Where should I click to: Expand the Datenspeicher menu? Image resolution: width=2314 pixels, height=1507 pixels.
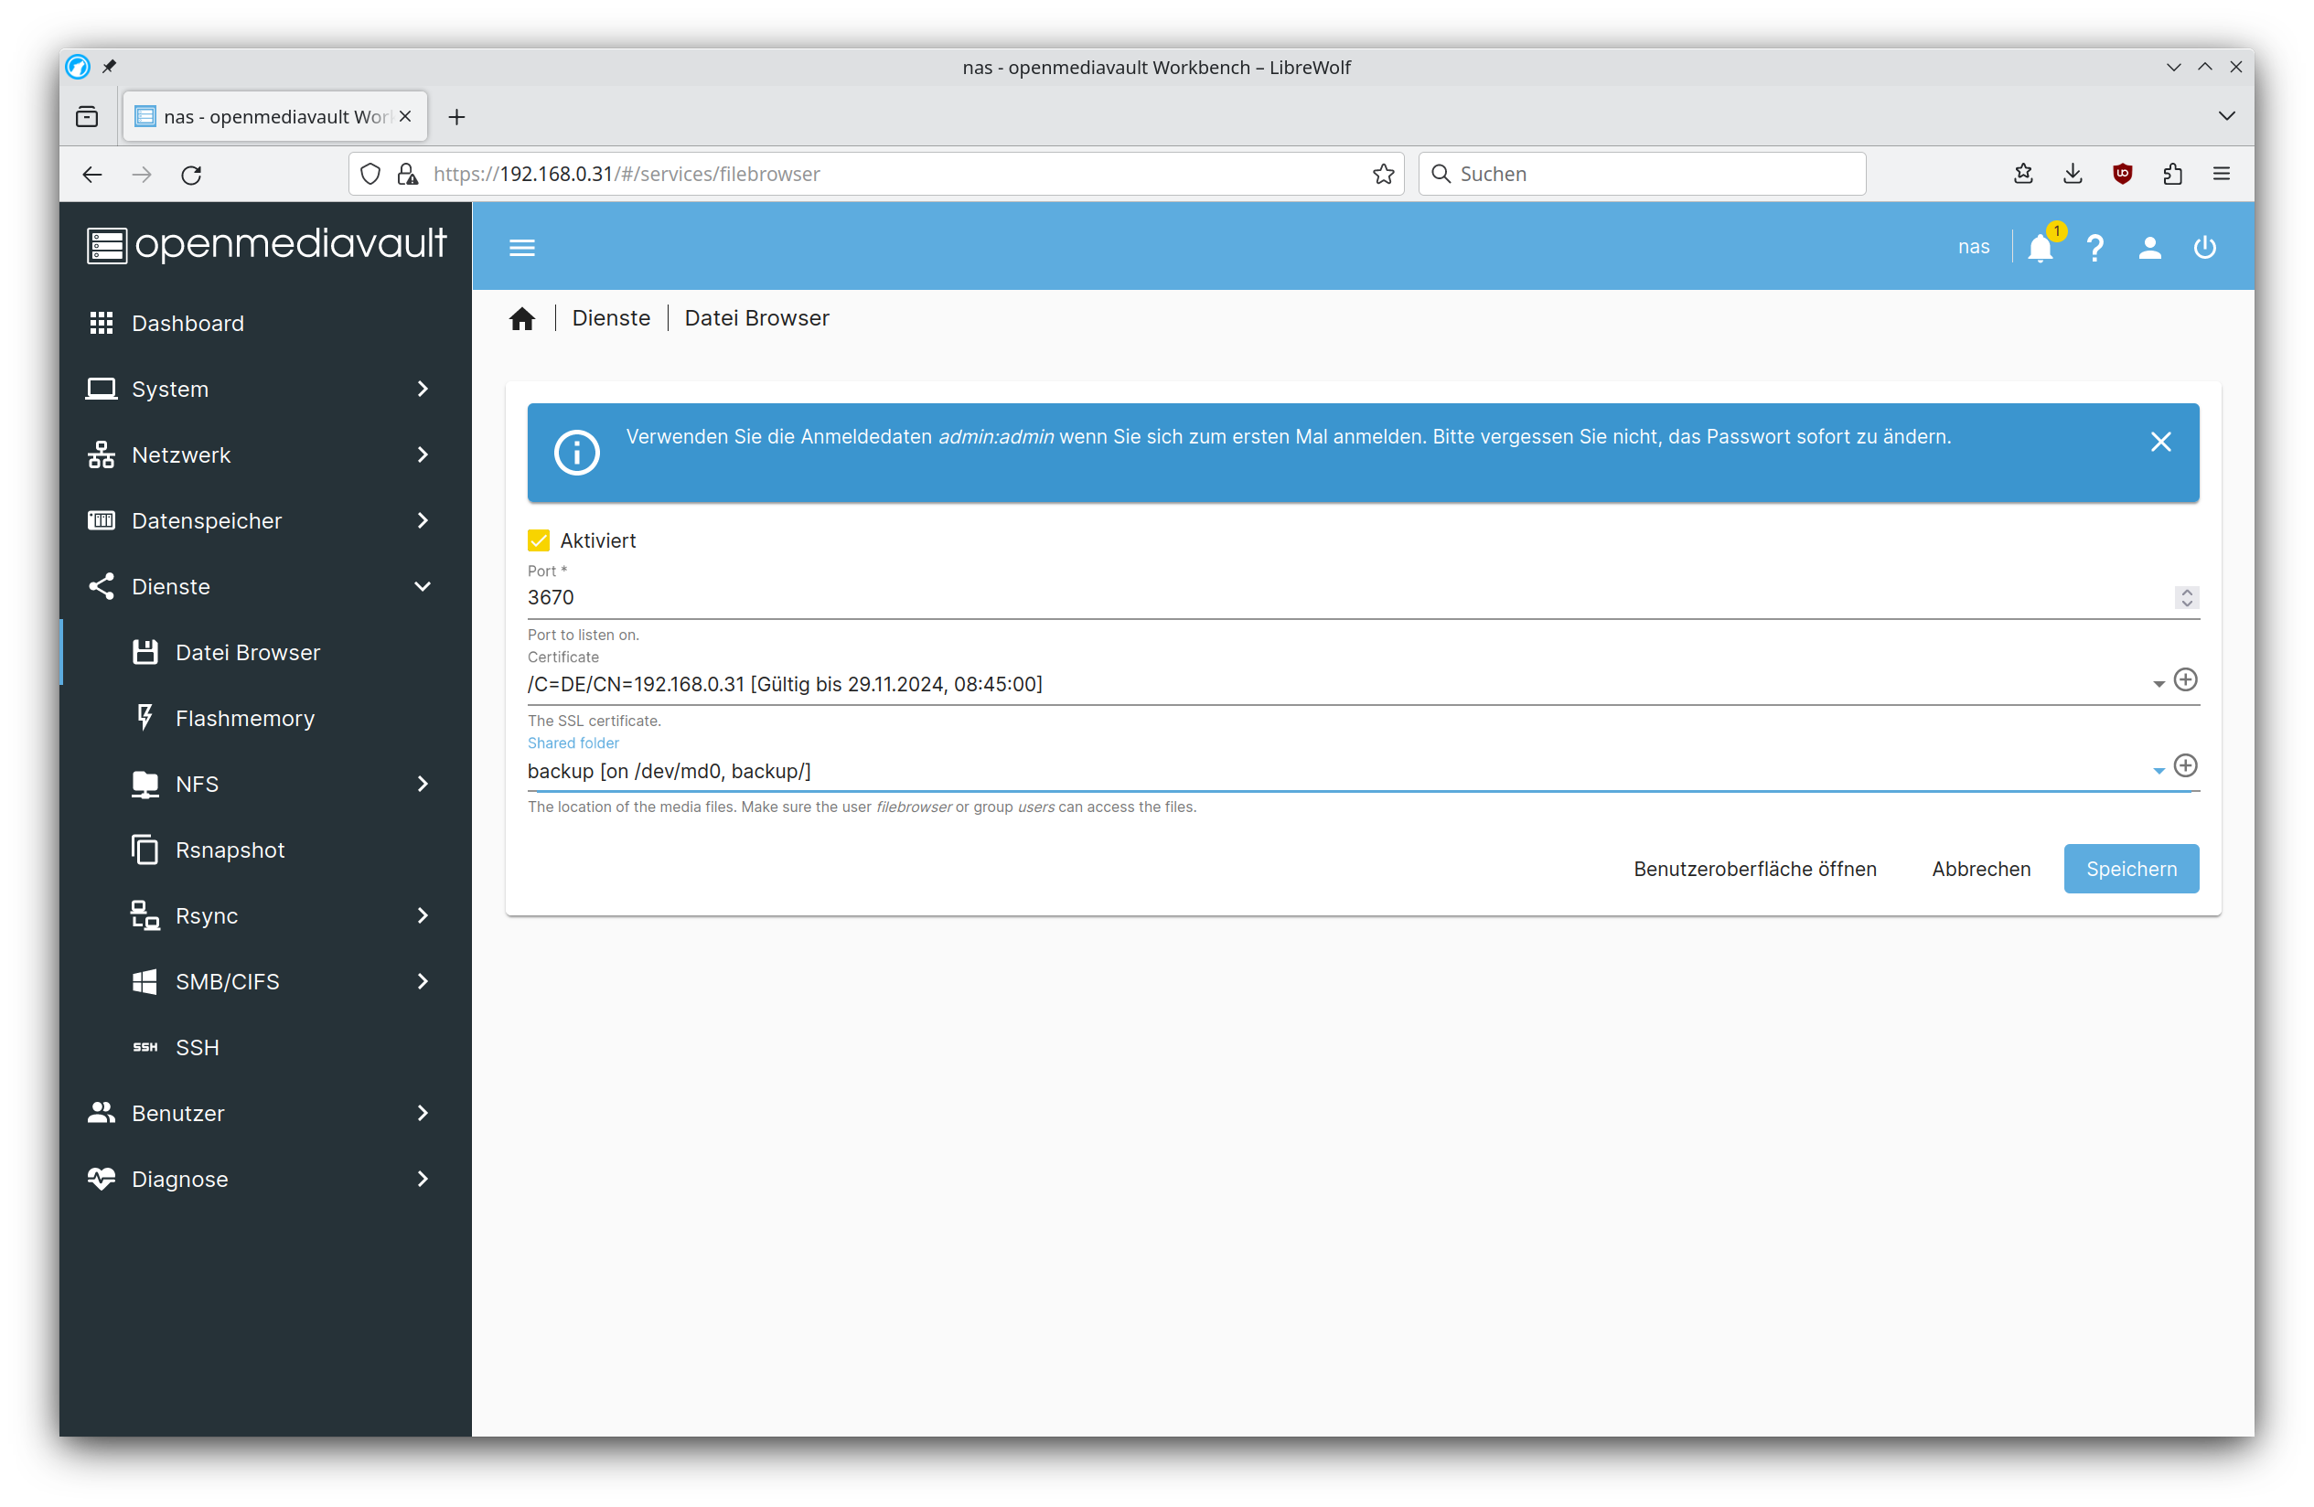click(x=264, y=521)
